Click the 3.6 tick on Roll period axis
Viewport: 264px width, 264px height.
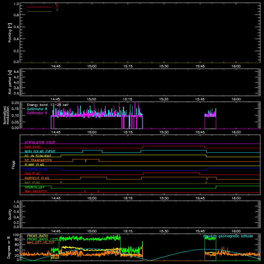16,93
